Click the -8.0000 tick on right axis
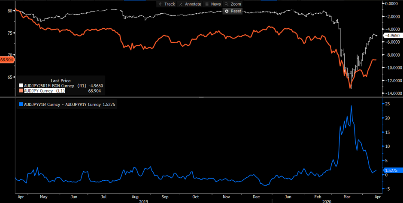 pyautogui.click(x=393, y=55)
